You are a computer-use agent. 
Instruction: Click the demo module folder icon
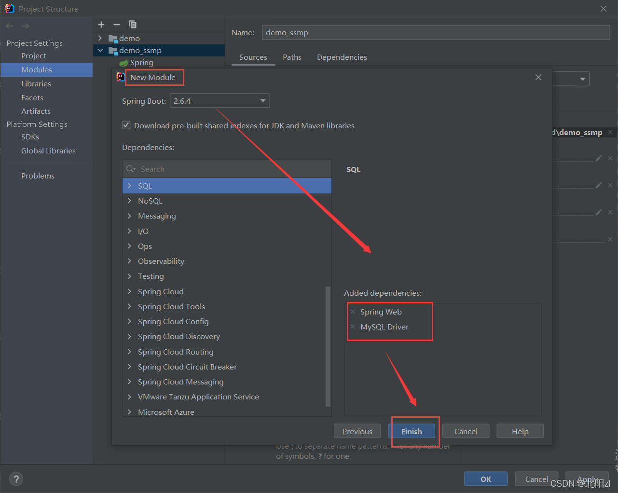113,39
